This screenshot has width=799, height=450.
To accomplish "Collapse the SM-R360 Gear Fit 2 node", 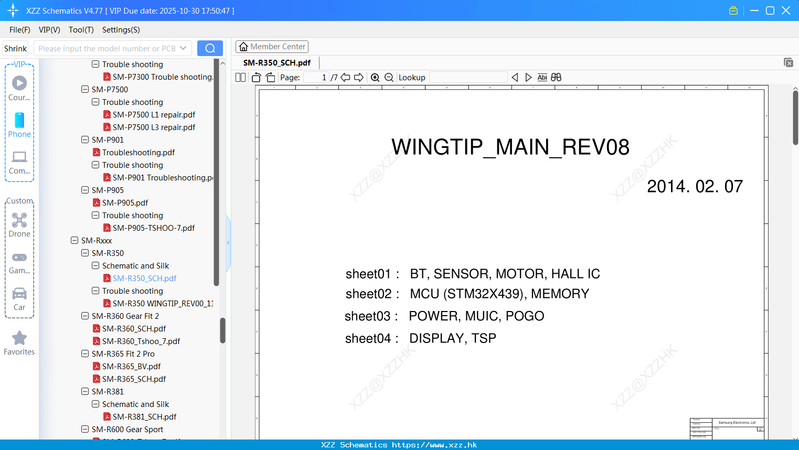I will 85,316.
